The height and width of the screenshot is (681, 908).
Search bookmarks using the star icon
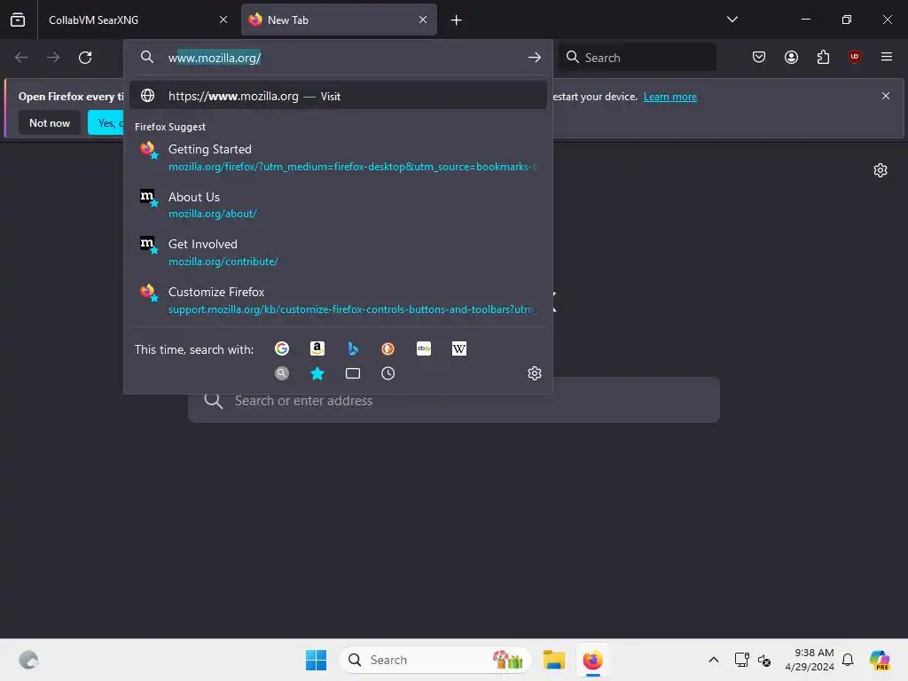pos(317,373)
